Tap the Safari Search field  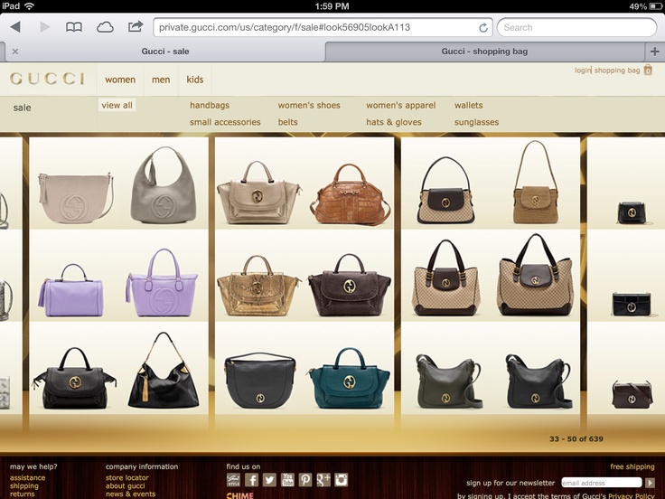click(576, 28)
